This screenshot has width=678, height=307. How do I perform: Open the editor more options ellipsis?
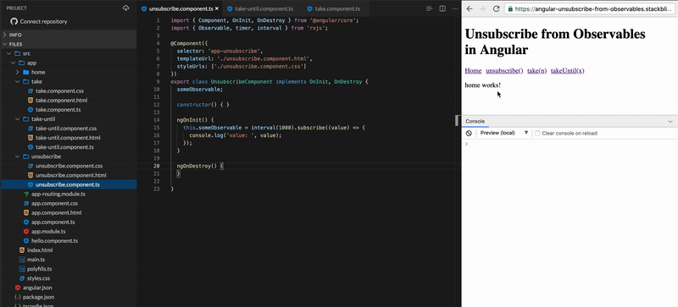(454, 8)
